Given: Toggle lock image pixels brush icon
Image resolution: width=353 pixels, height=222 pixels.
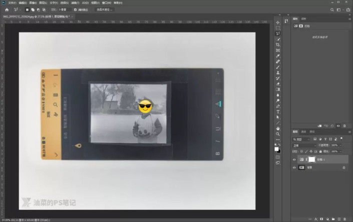Looking at the screenshot, I should point(306,151).
